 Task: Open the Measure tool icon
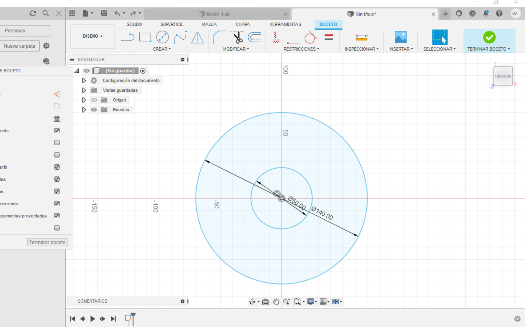(x=361, y=37)
